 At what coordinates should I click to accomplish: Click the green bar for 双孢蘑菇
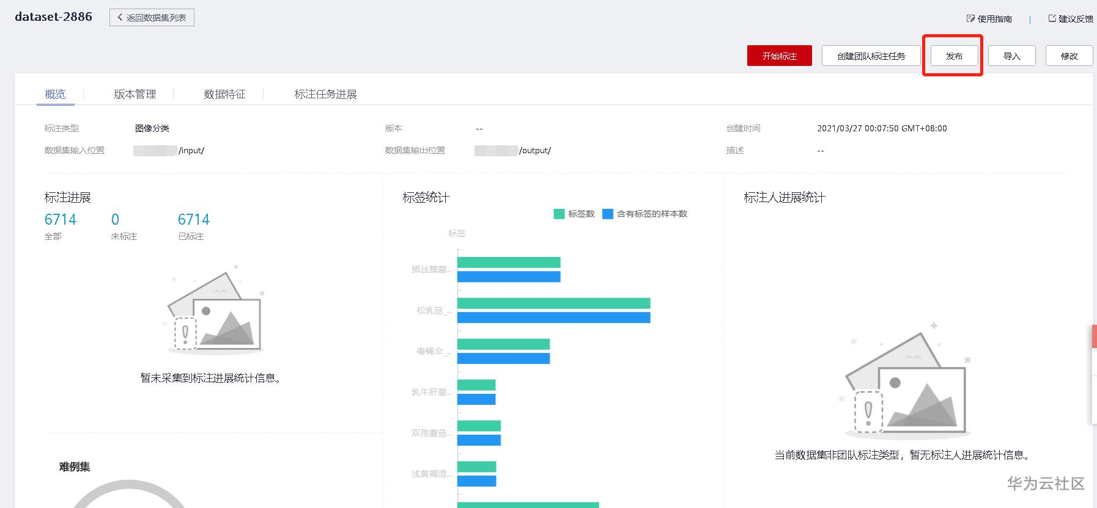pos(479,426)
